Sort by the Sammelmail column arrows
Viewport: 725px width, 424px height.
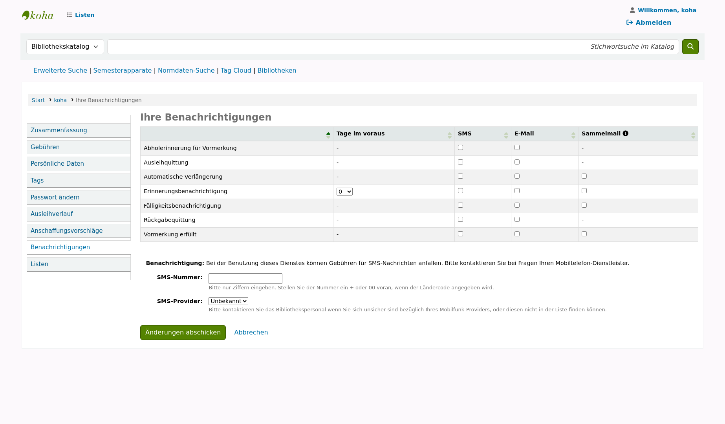pyautogui.click(x=693, y=135)
